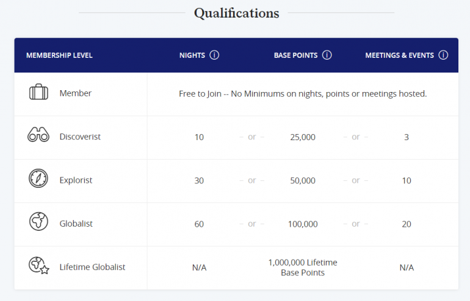Click the Explorist level name
Viewport: 470px width, 301px height.
coord(76,180)
